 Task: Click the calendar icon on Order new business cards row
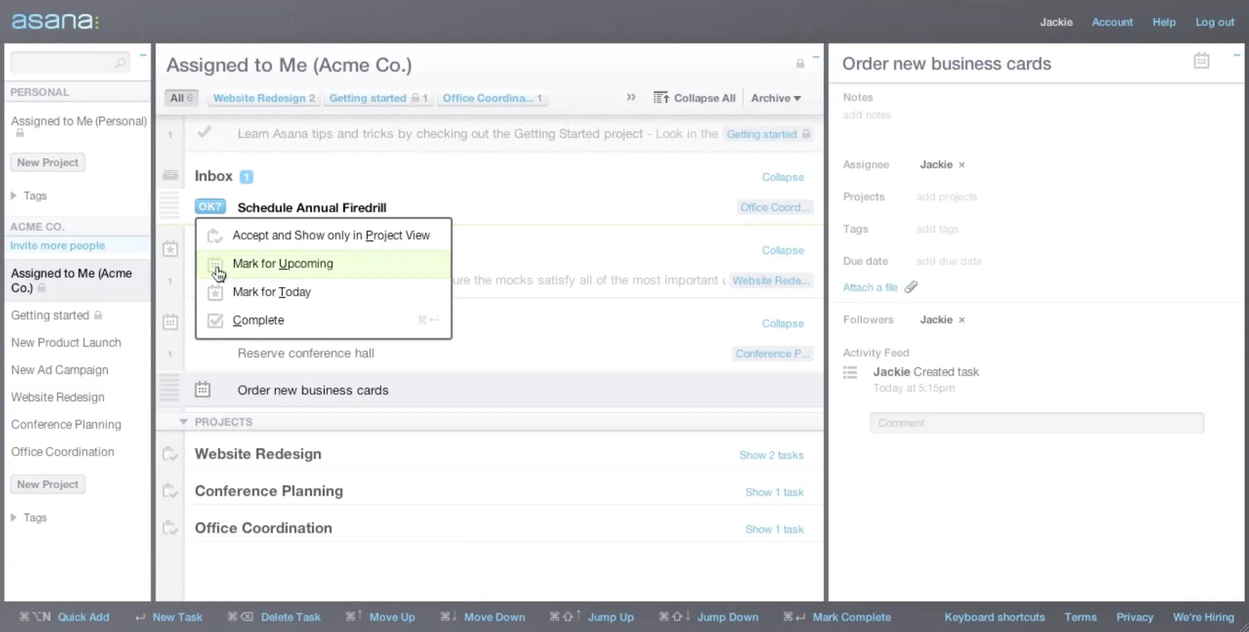pyautogui.click(x=203, y=389)
